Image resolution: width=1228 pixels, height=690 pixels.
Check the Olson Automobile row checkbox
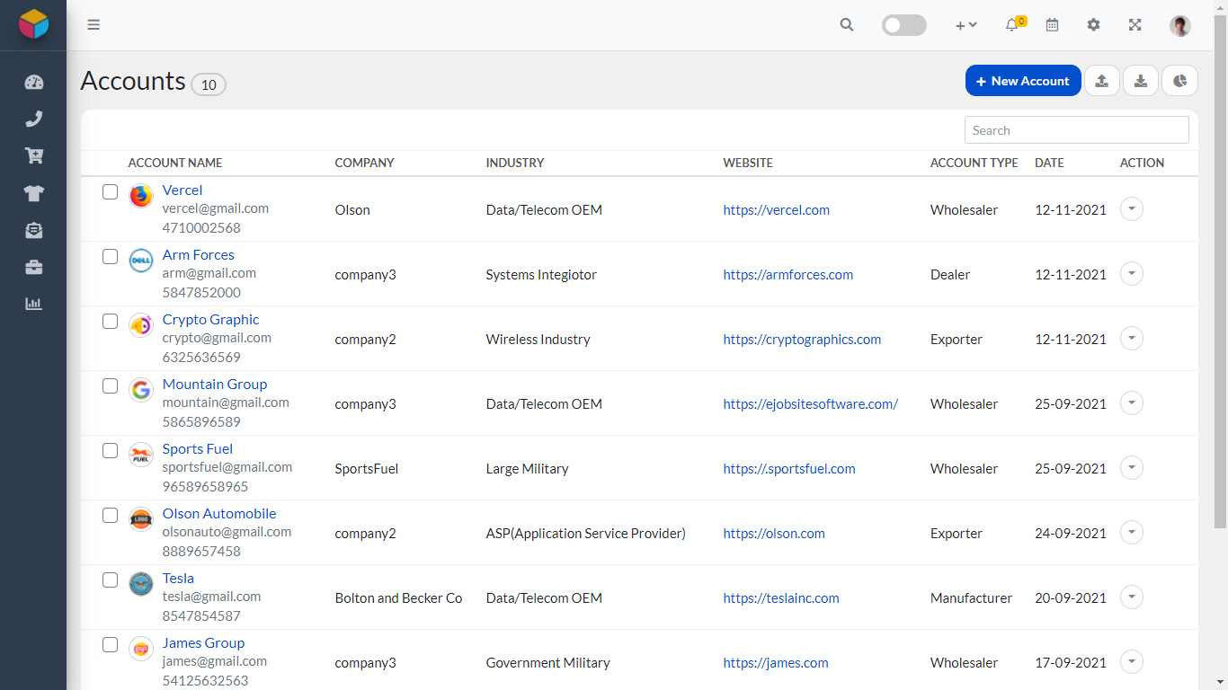[x=110, y=515]
